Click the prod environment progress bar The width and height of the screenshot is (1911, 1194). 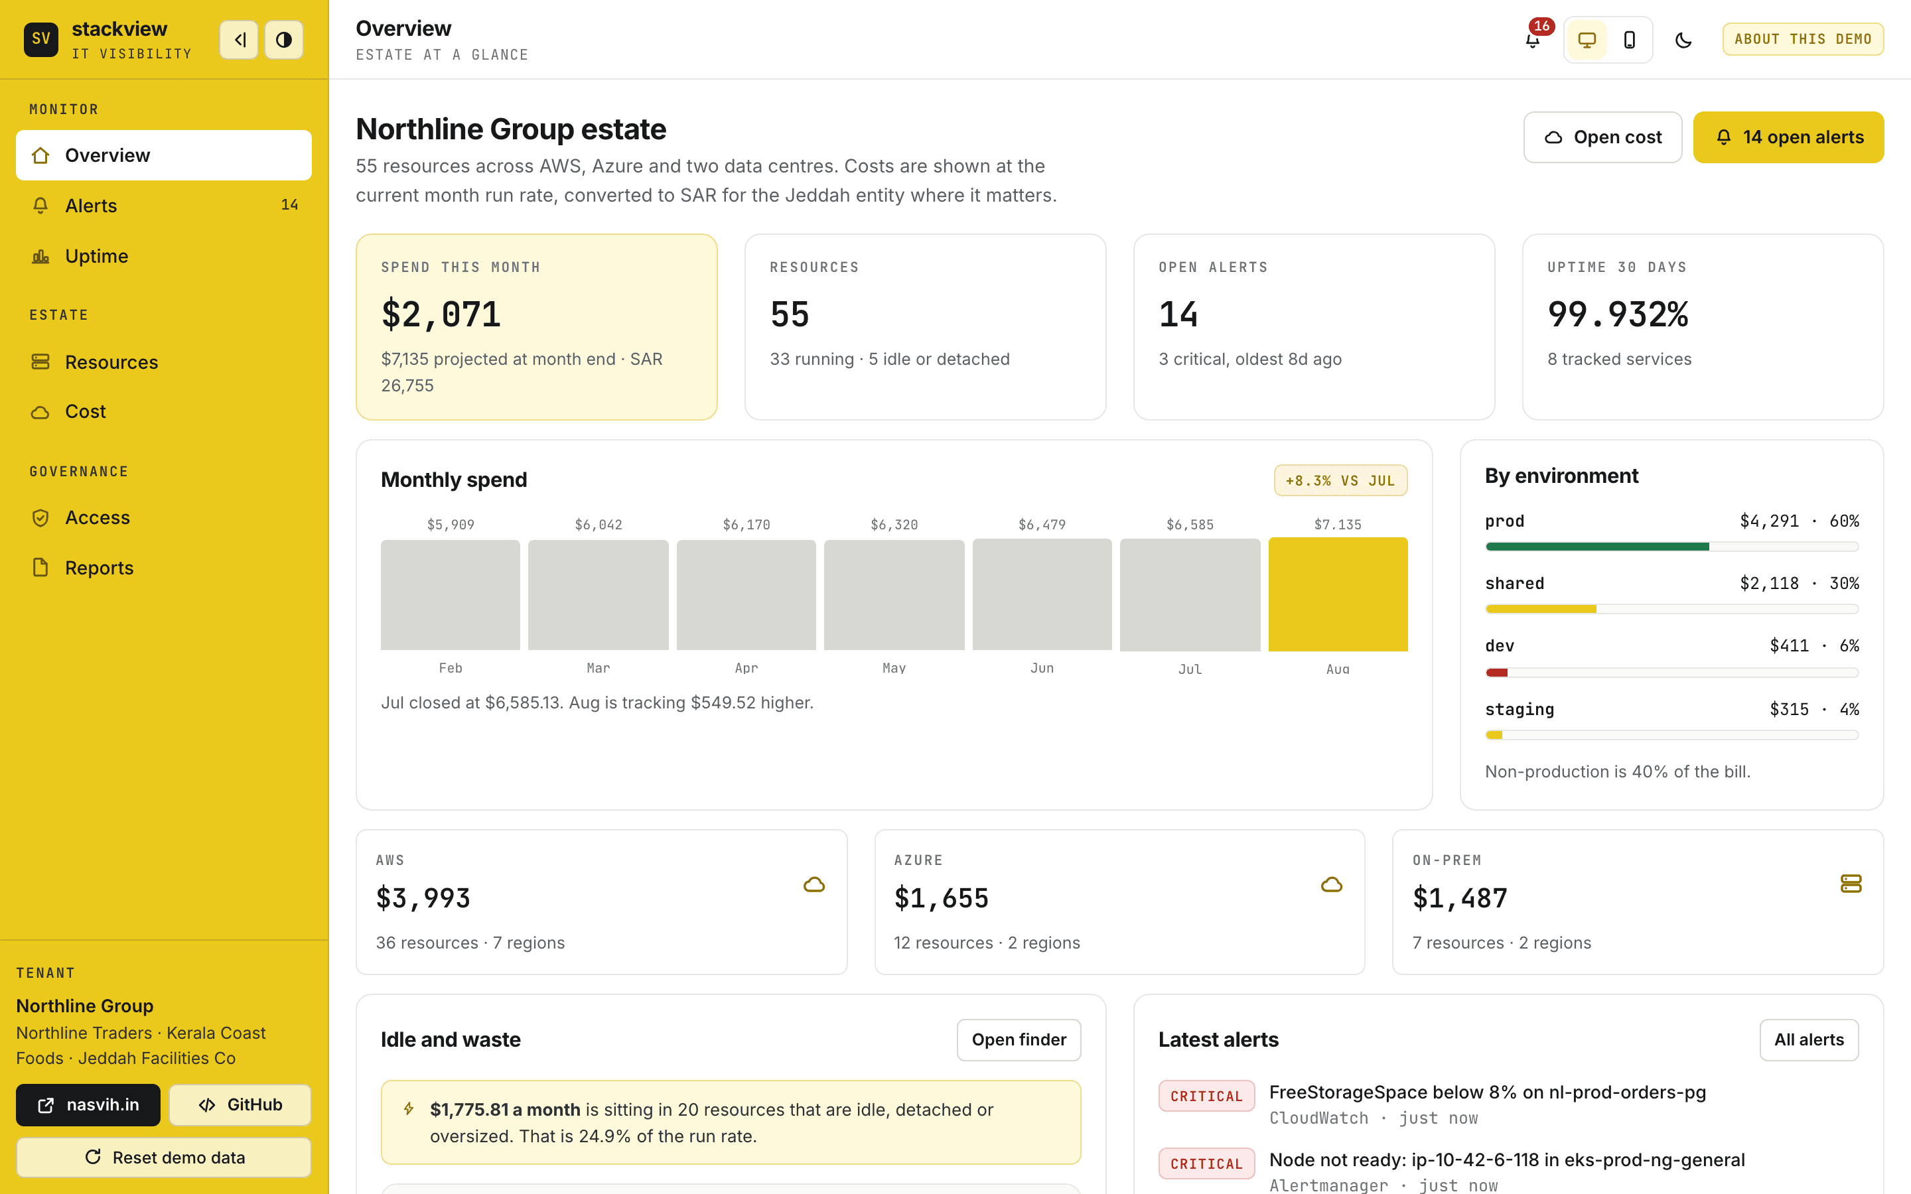(x=1671, y=547)
